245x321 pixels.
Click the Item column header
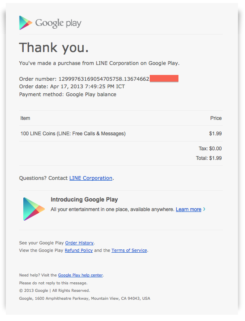pos(25,118)
